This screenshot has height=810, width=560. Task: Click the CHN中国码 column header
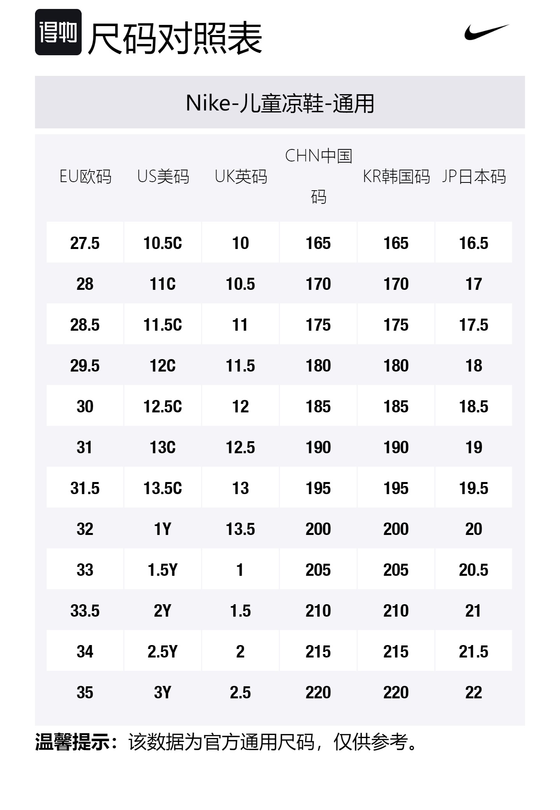coord(318,176)
